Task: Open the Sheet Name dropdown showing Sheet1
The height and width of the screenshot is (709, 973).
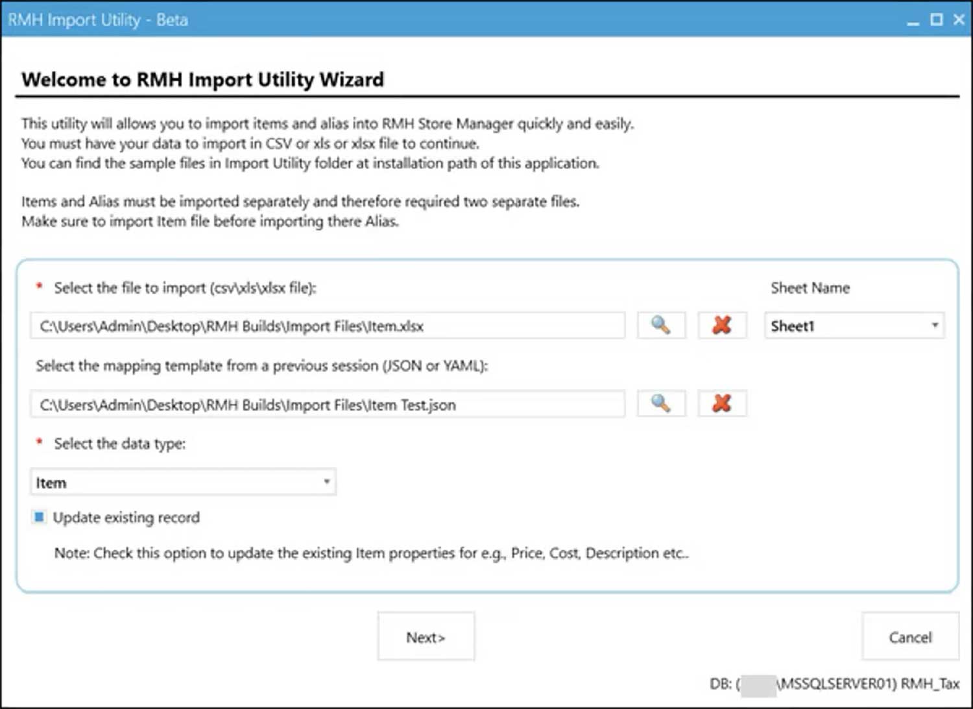Action: (x=854, y=326)
